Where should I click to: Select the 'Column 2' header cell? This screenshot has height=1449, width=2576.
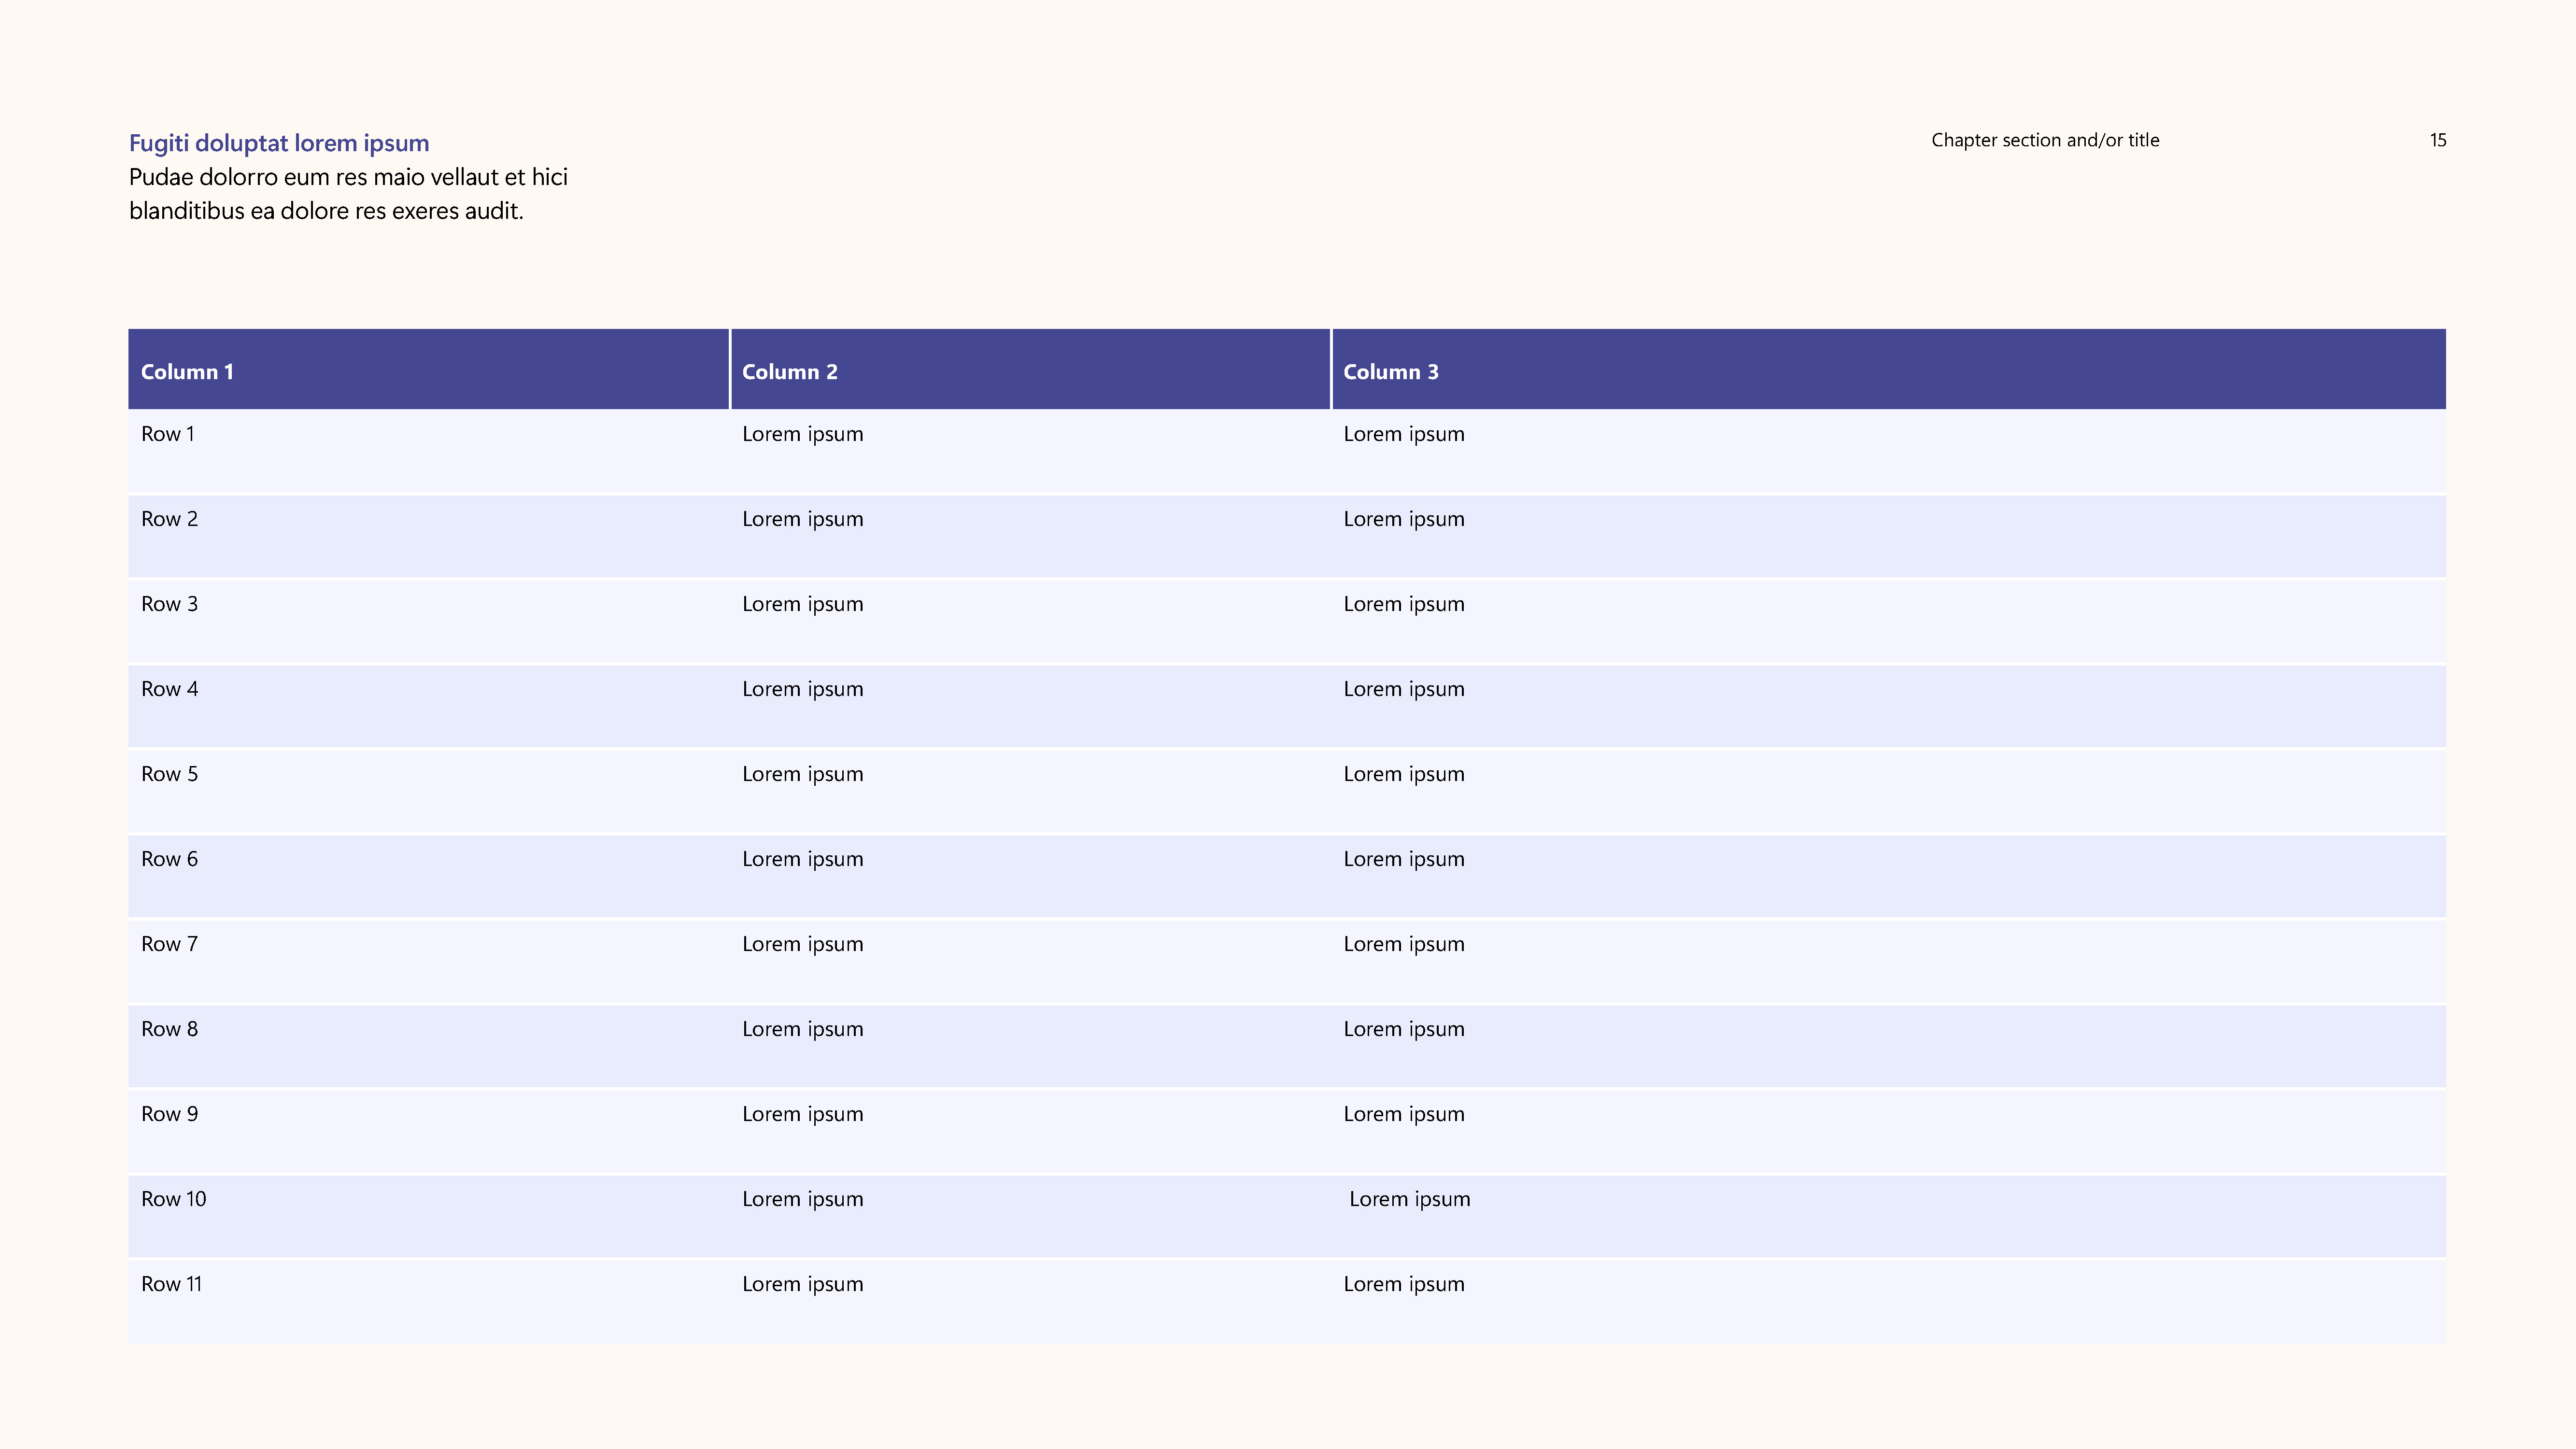coord(1030,369)
